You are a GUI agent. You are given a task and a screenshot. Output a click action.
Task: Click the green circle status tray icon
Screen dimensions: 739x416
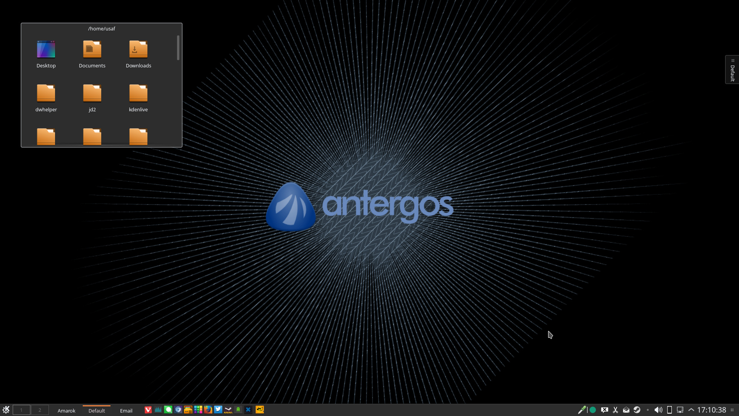[x=593, y=410]
